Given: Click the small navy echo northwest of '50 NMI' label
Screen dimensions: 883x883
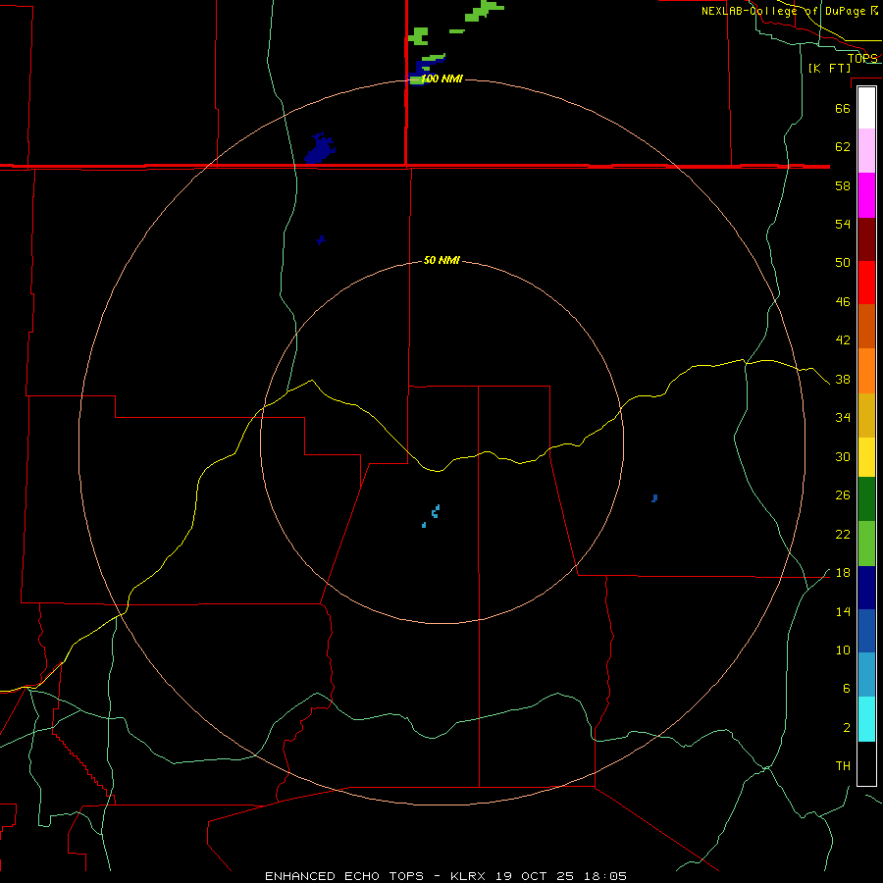Looking at the screenshot, I should tap(321, 240).
